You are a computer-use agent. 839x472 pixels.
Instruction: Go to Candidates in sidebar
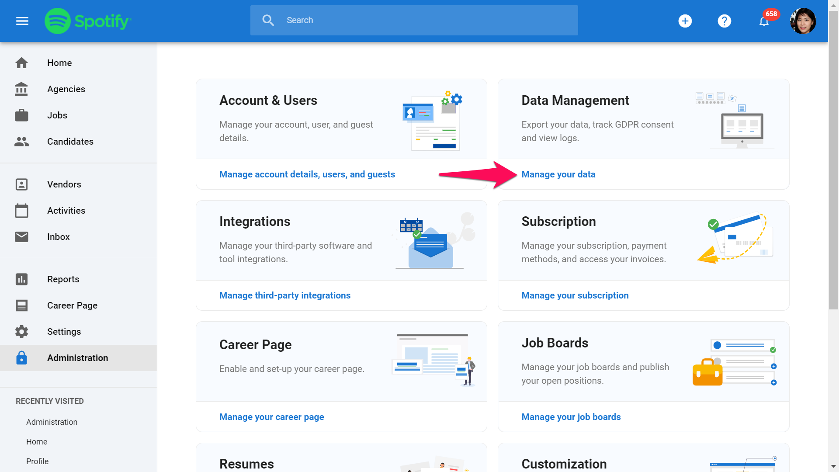pyautogui.click(x=70, y=142)
